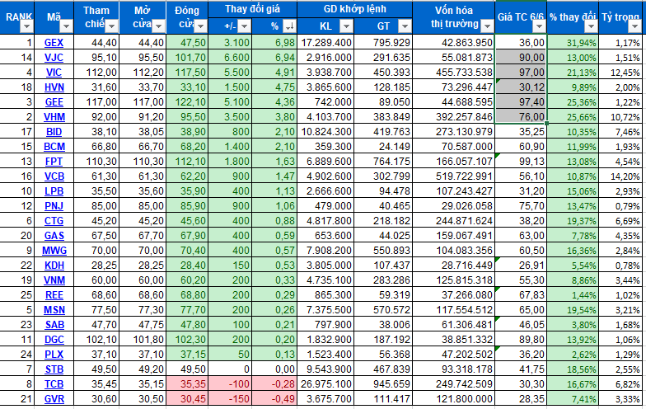Open the GEE stock link
Image resolution: width=646 pixels, height=409 pixels.
pyautogui.click(x=54, y=102)
